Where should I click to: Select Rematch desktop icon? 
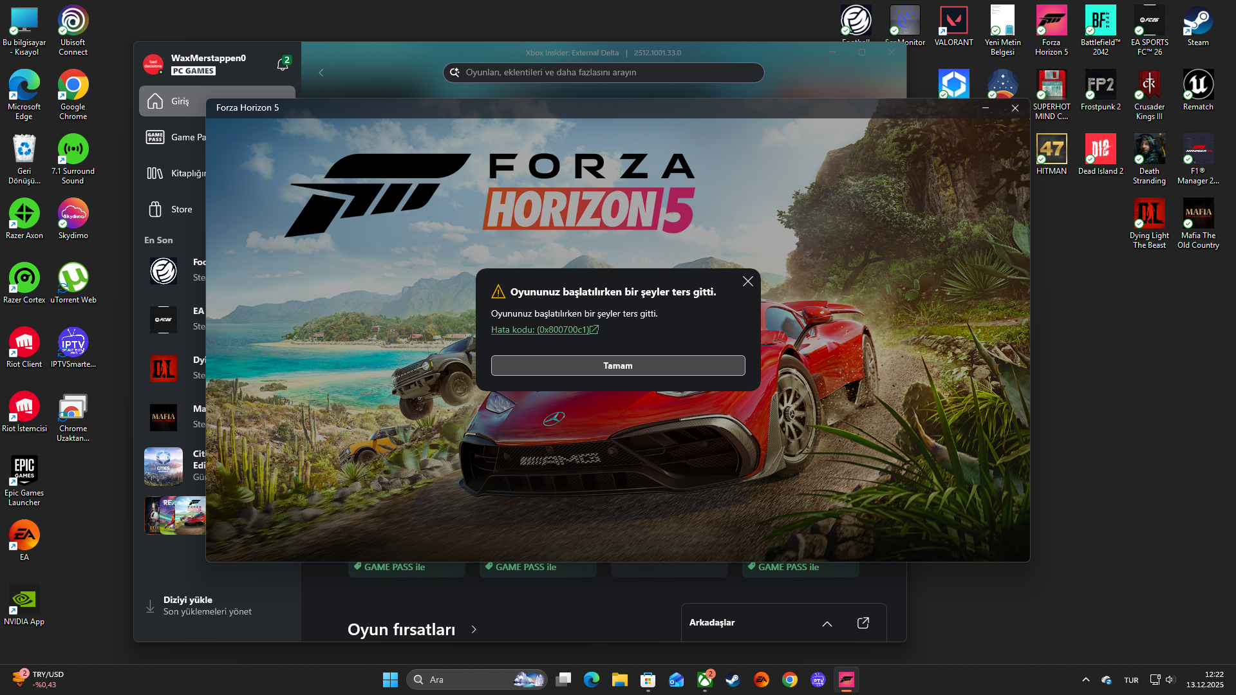click(1198, 89)
